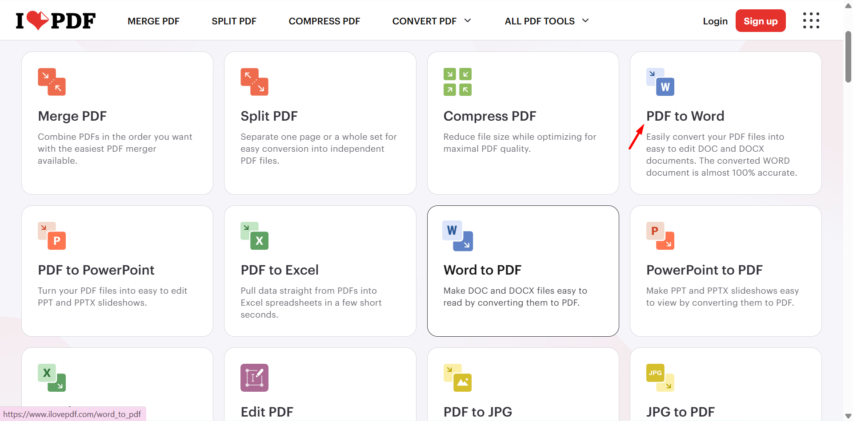Expand the Convert PDF dropdown arrow
The height and width of the screenshot is (421, 853).
[468, 20]
